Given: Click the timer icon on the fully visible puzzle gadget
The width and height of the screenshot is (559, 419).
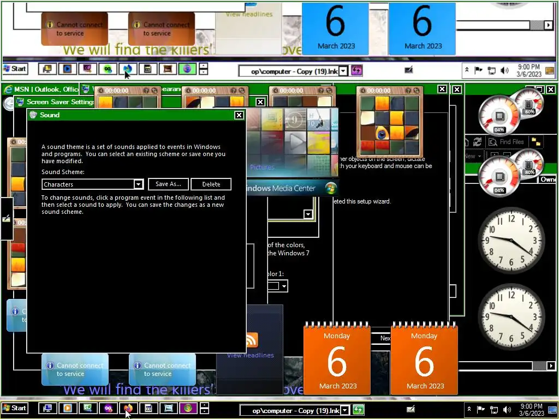Looking at the screenshot, I should pyautogui.click(x=363, y=91).
